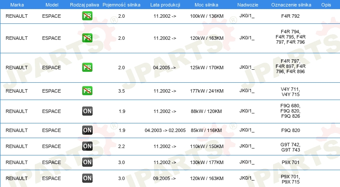Click RENAULT in the F4R 792 row
The height and width of the screenshot is (187, 340).
(17, 16)
